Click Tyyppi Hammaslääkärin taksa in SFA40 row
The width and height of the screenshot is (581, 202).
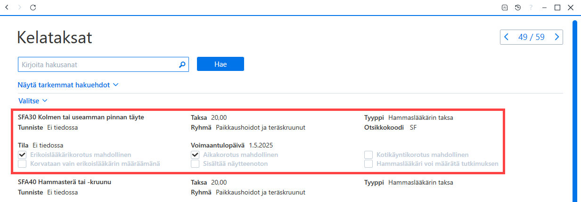pyautogui.click(x=409, y=182)
